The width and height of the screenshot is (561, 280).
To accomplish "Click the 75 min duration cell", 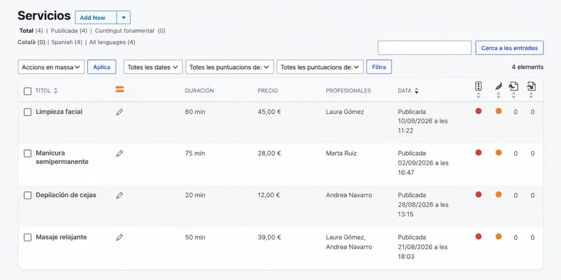I will click(195, 153).
